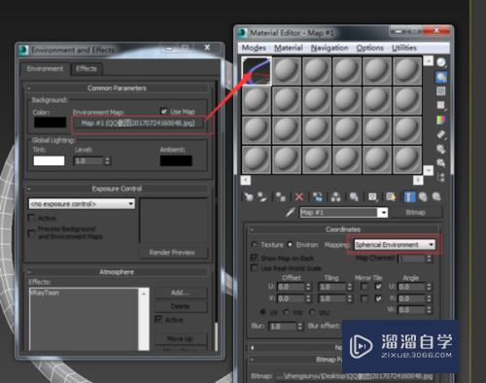486x383 pixels.
Task: Open the Material/Map Navigator icon
Action: [x=441, y=177]
